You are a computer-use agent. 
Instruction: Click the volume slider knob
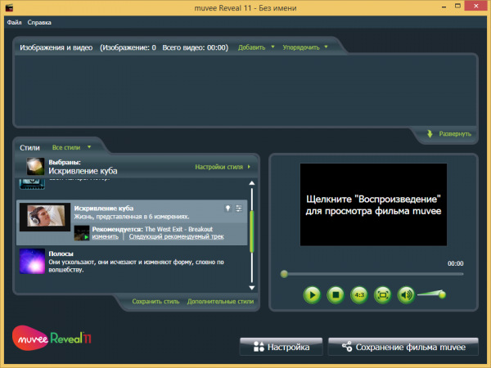tap(442, 294)
